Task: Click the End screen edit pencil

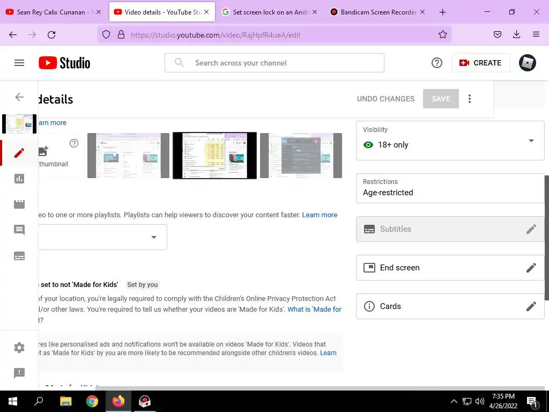Action: 531,268
